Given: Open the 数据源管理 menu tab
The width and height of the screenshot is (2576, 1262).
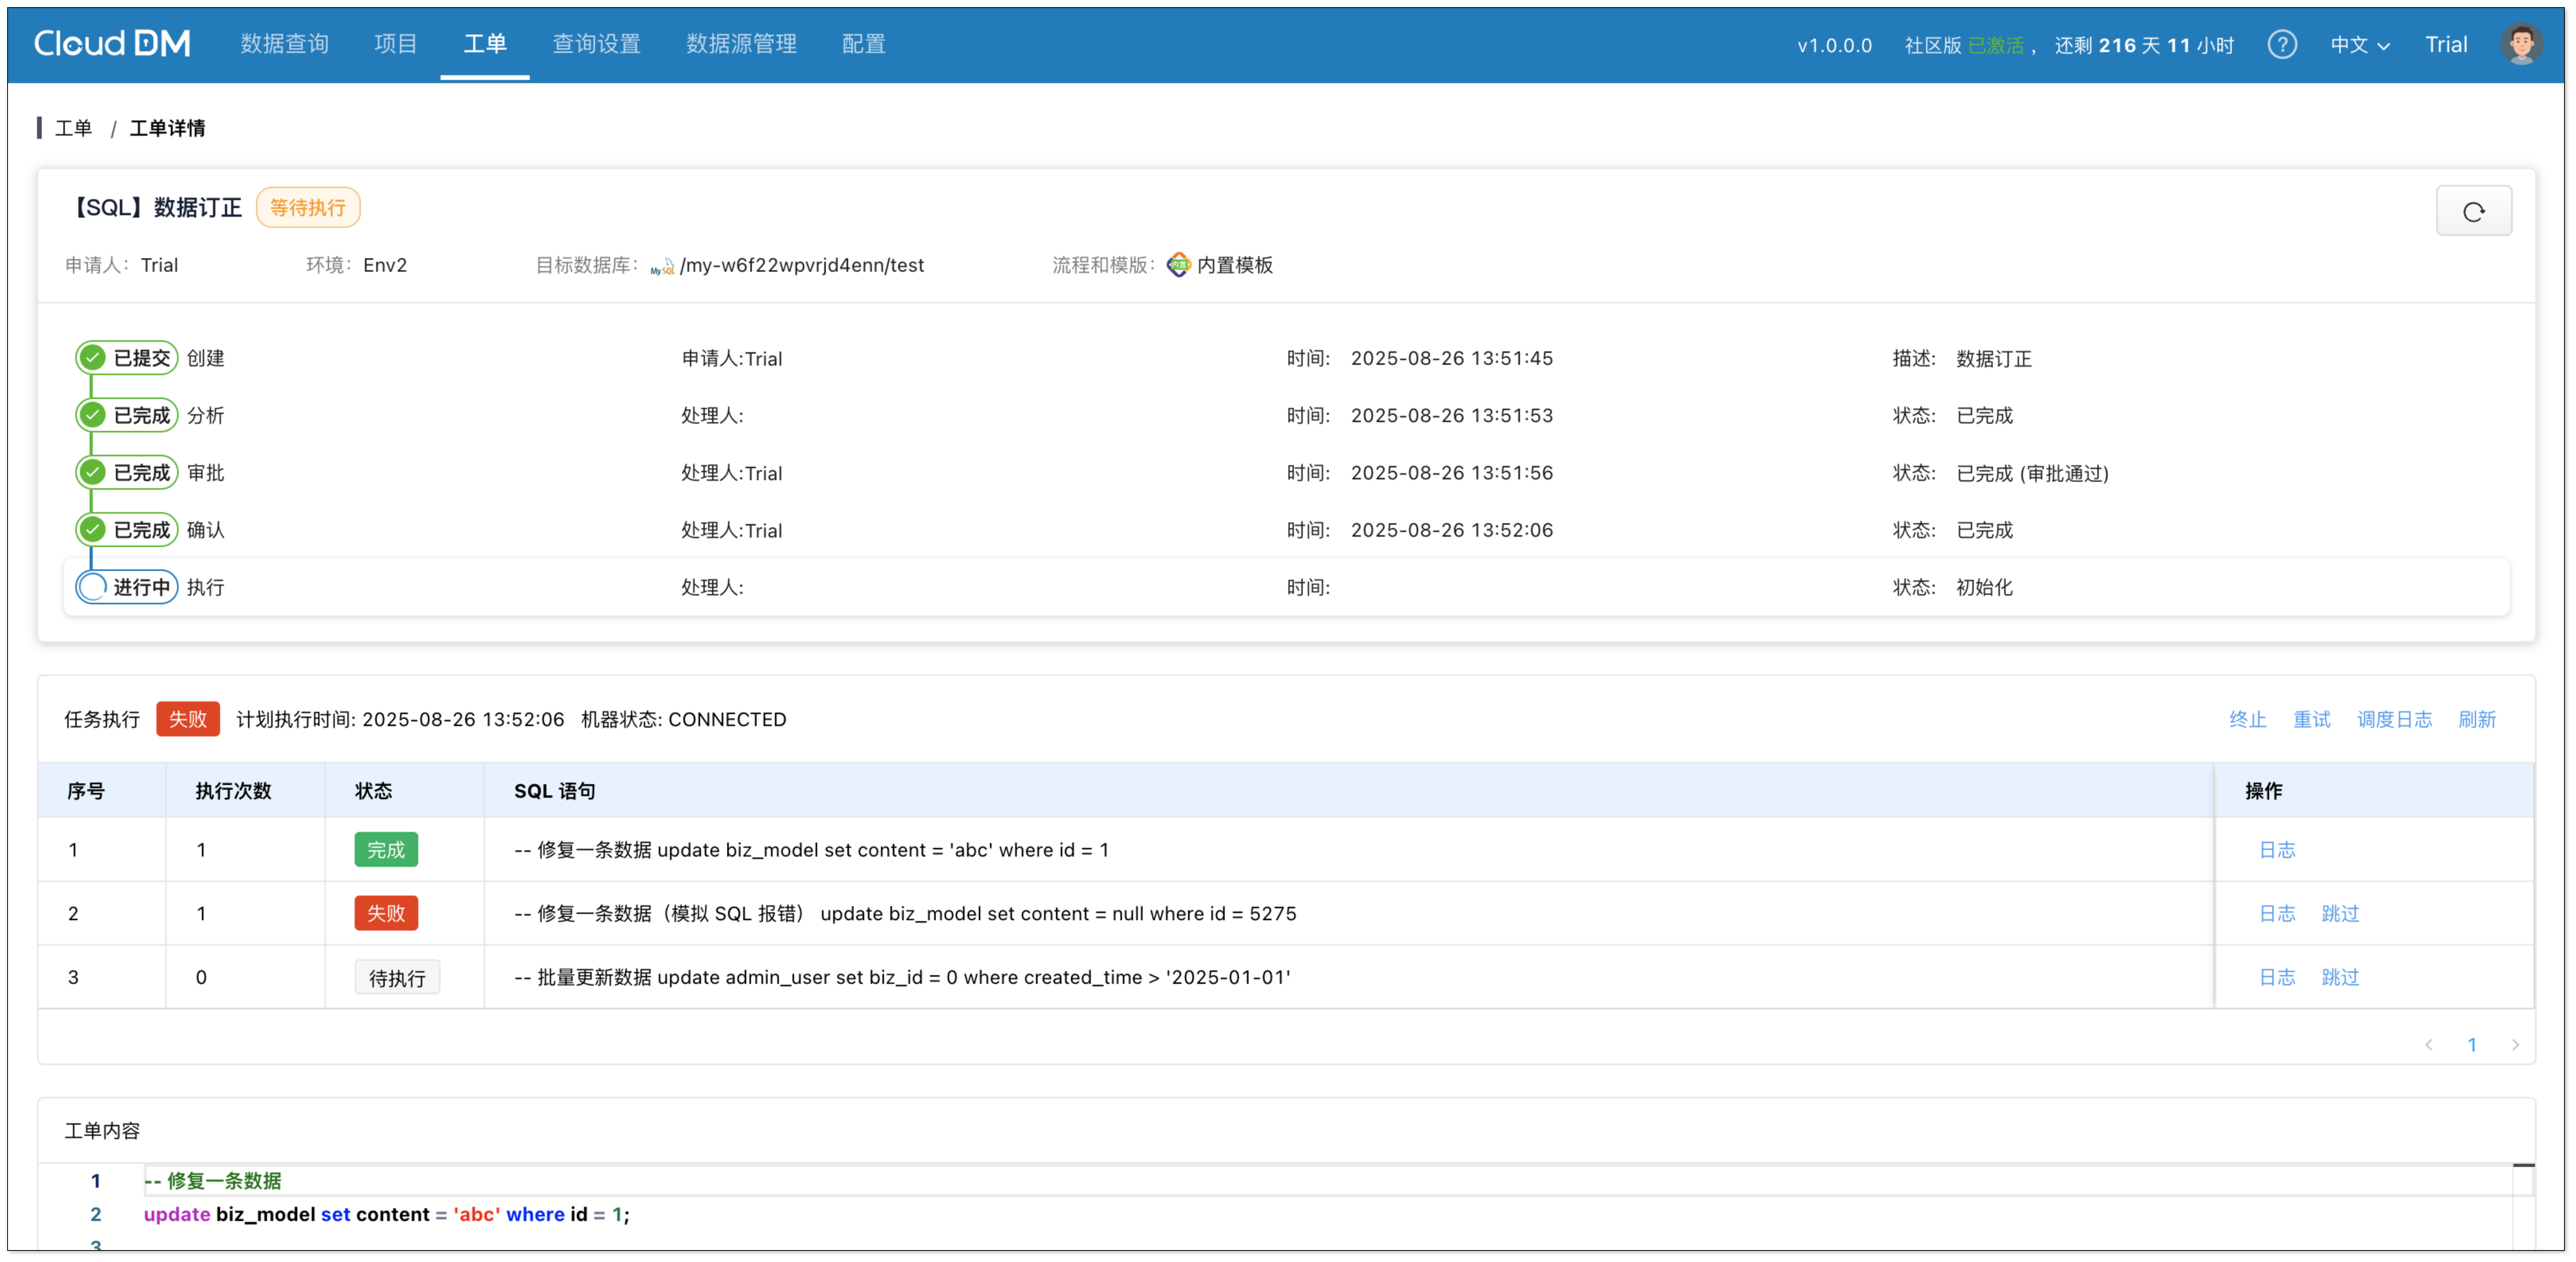Looking at the screenshot, I should (741, 44).
